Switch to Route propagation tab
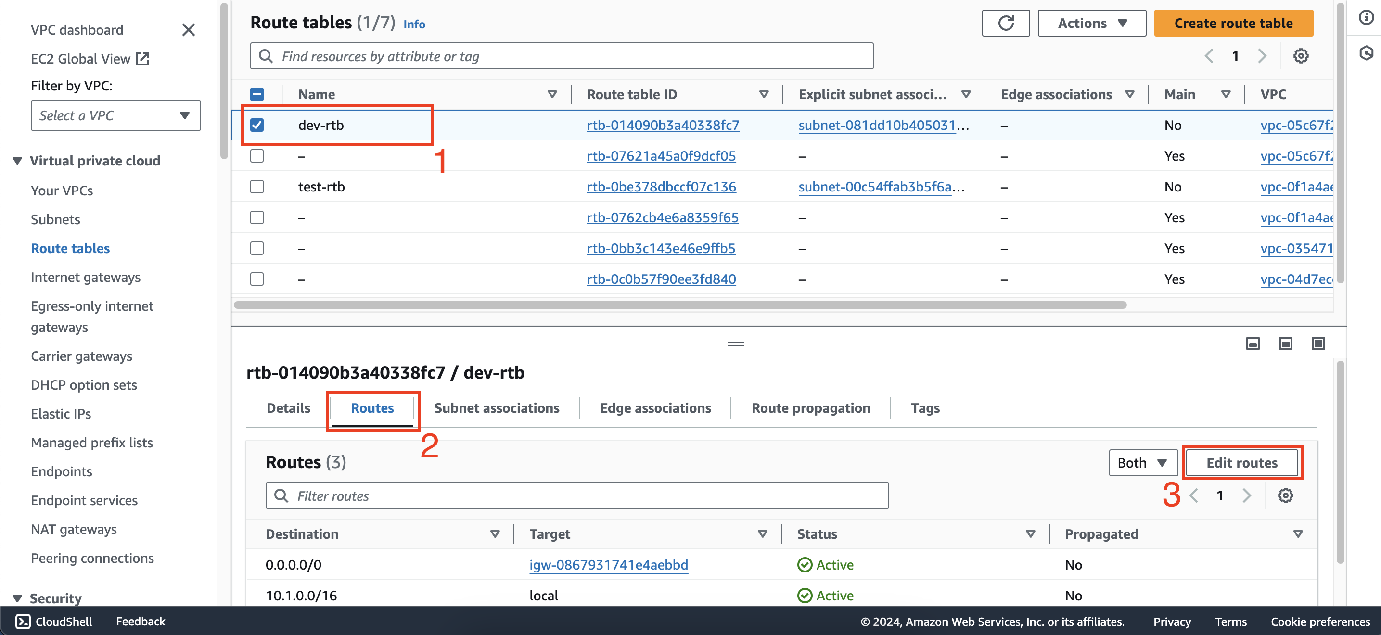 point(811,408)
